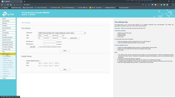Viewport: 175px width, 98px height.
Task: Open the Start week dropdown showing Last
Action: pyautogui.click(x=46, y=63)
